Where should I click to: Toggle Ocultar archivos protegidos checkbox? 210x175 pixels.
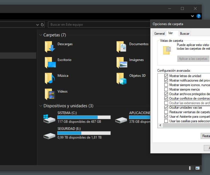tap(166, 94)
